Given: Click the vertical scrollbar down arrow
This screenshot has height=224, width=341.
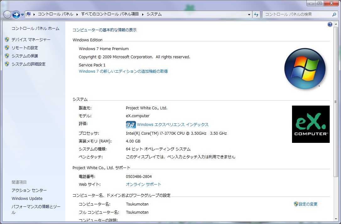Looking at the screenshot, I should (336, 218).
